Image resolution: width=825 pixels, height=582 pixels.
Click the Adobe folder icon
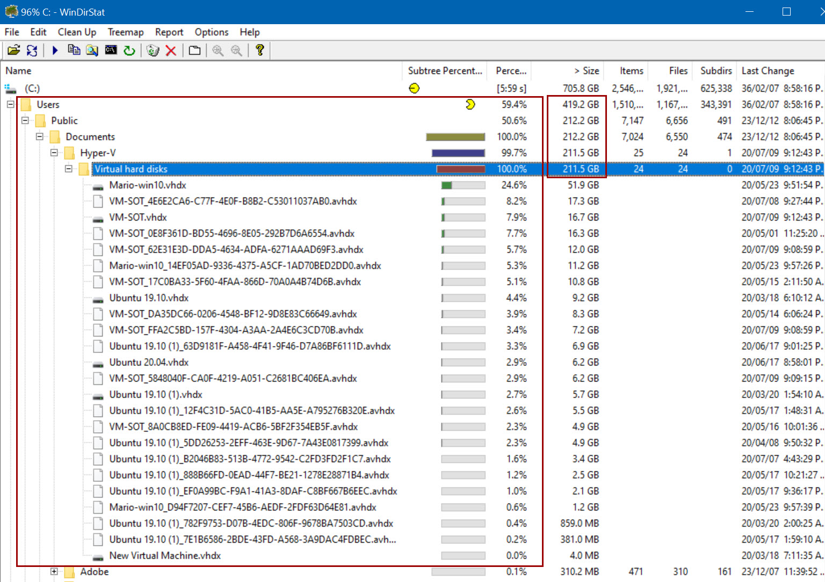tap(69, 572)
